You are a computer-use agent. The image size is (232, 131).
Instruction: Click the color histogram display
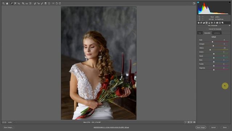[214, 8]
